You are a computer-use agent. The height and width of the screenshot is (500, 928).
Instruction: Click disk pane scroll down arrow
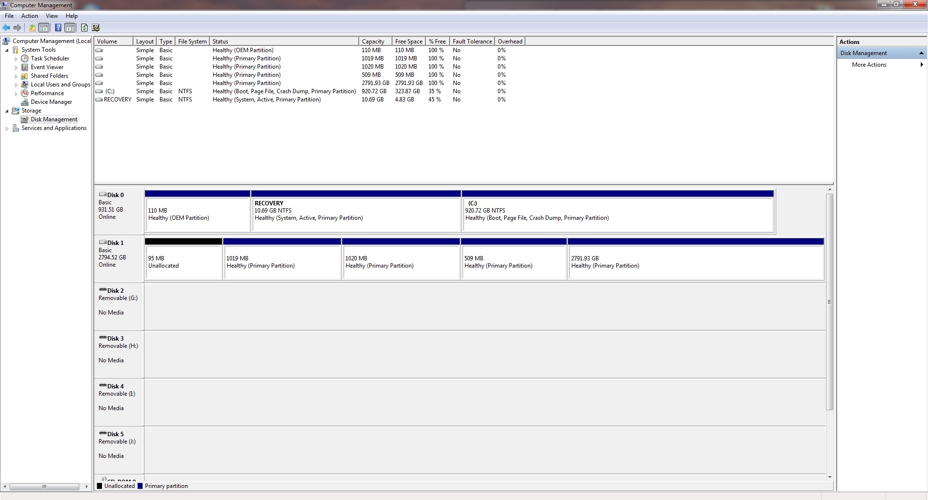[829, 477]
